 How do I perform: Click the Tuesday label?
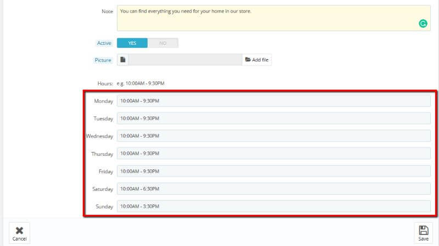point(103,119)
